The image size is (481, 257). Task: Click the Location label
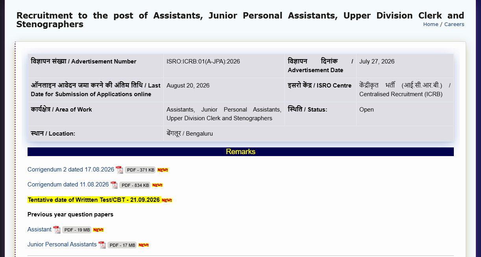click(53, 134)
